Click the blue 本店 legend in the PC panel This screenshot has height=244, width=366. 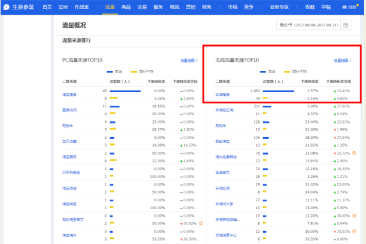click(x=114, y=71)
